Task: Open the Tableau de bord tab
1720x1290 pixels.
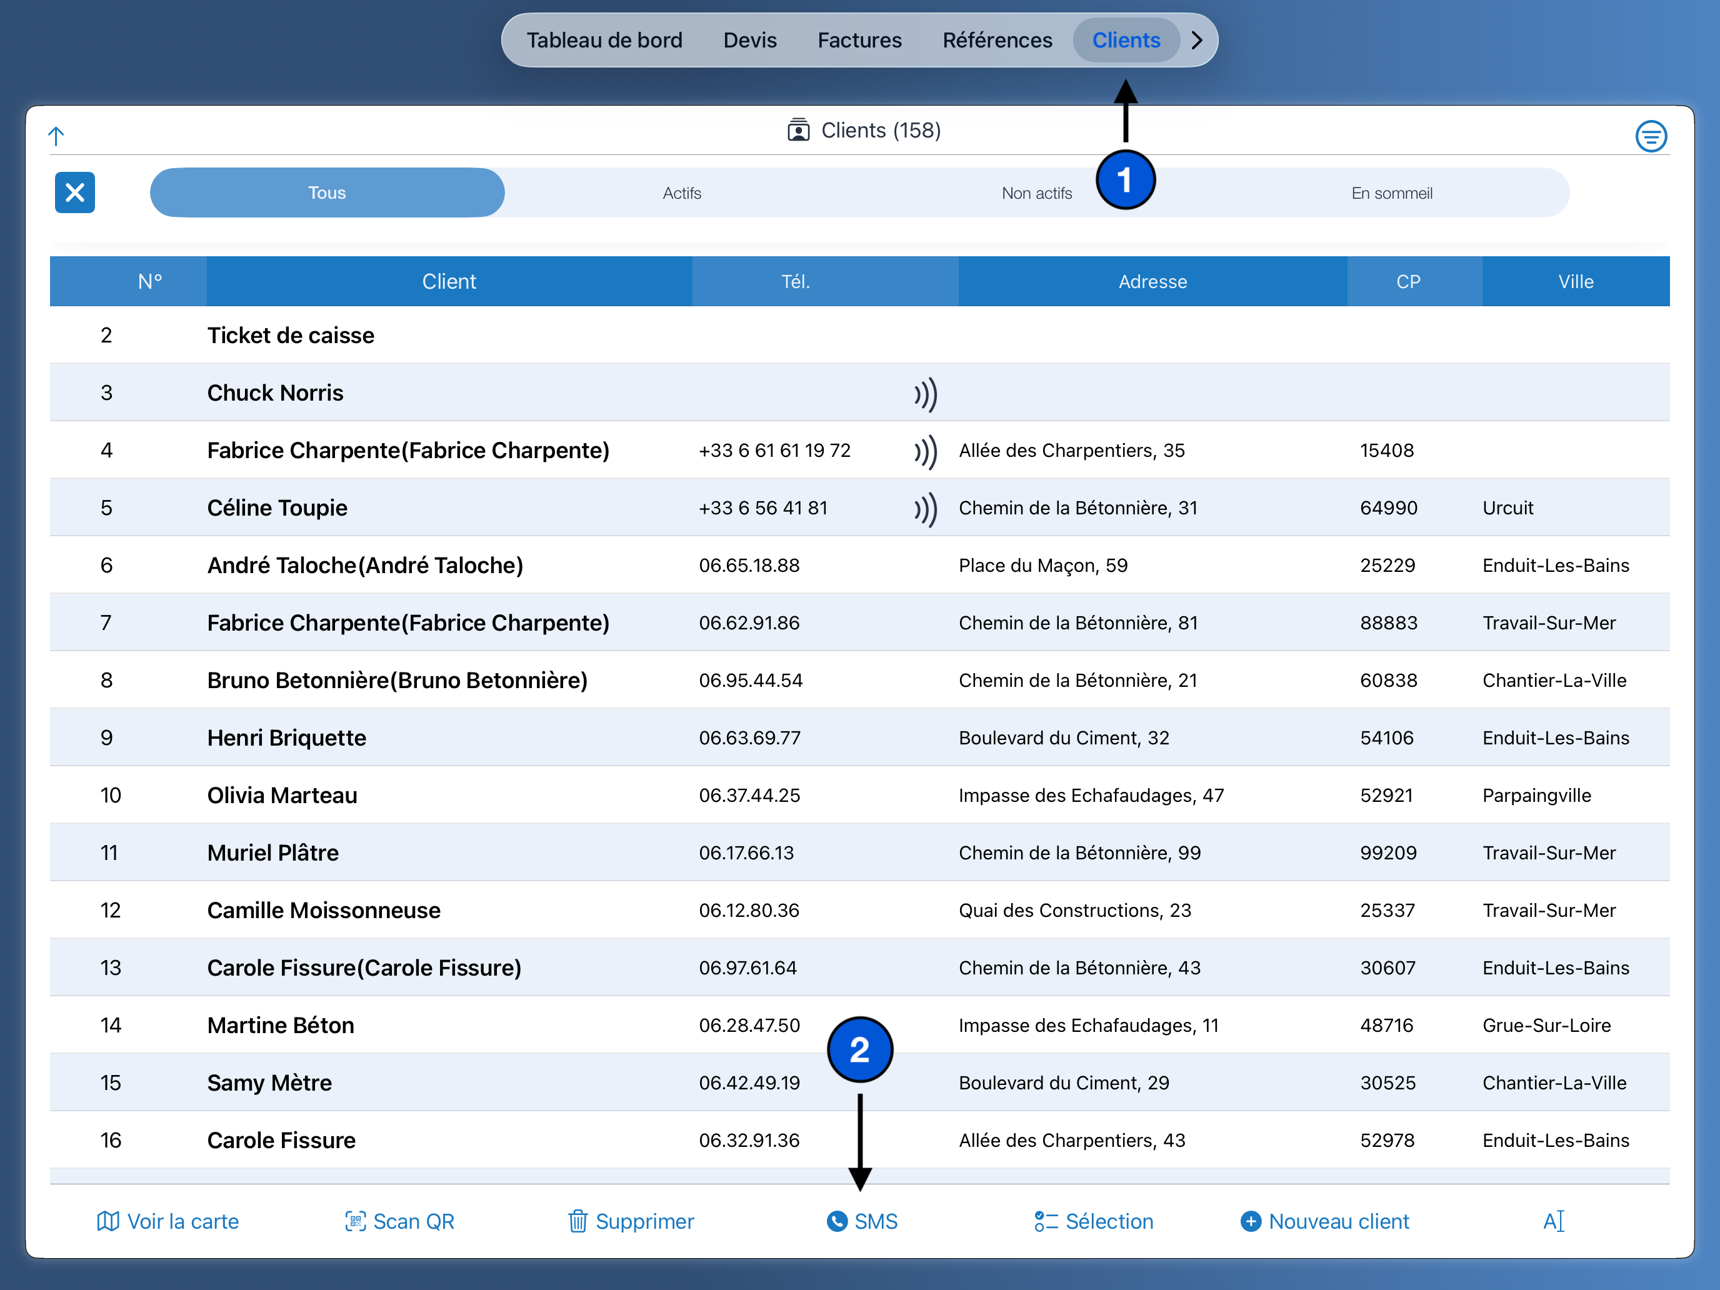Action: (x=604, y=41)
